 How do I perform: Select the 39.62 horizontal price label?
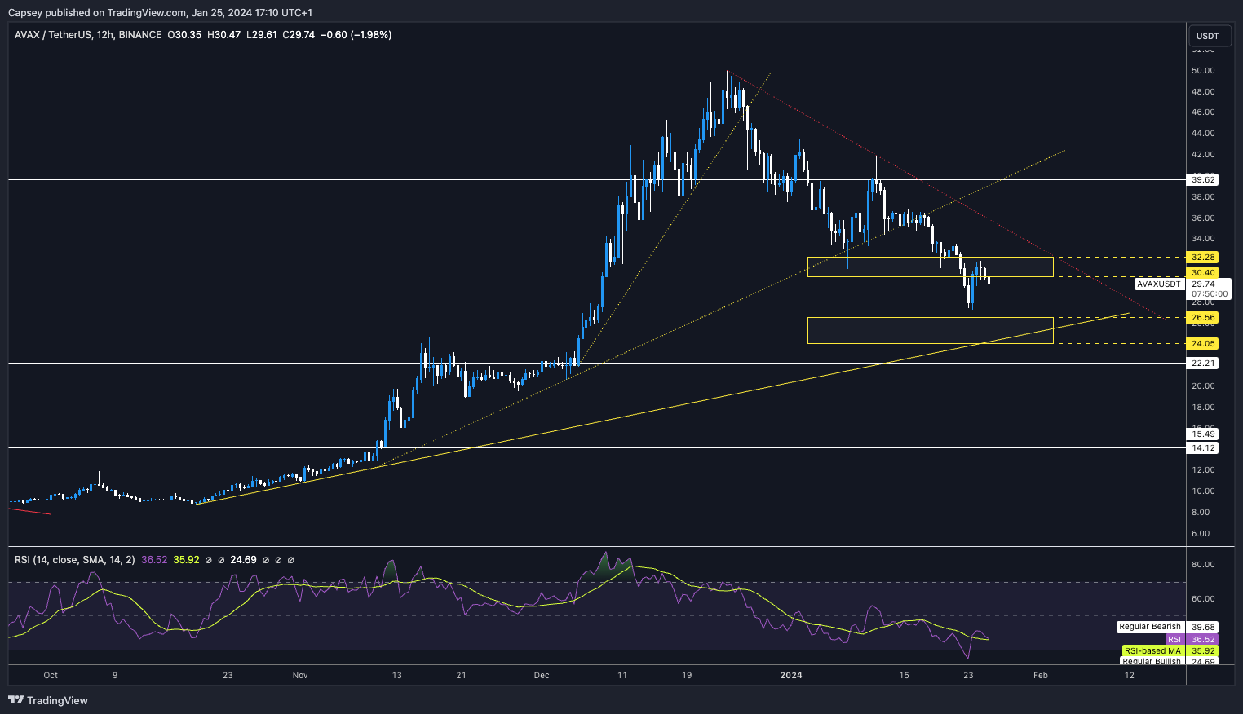(x=1203, y=180)
